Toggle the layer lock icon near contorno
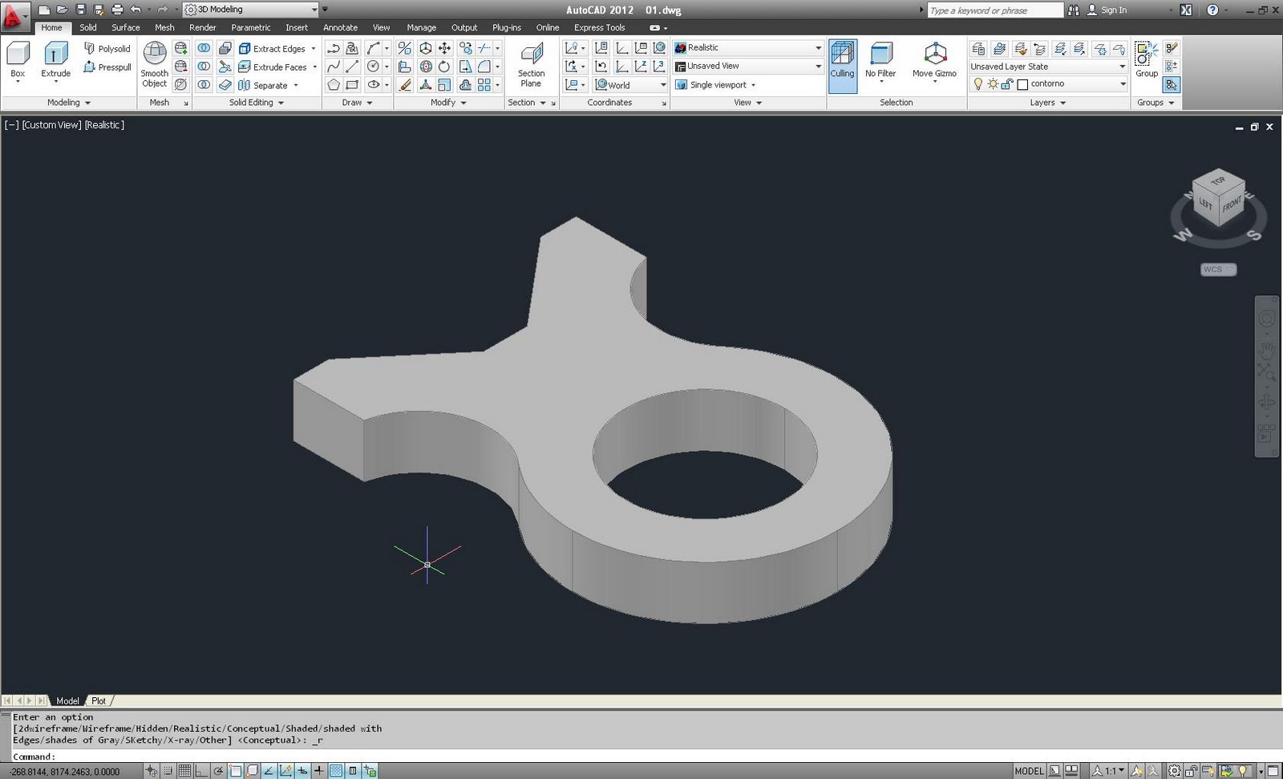 pos(1007,84)
